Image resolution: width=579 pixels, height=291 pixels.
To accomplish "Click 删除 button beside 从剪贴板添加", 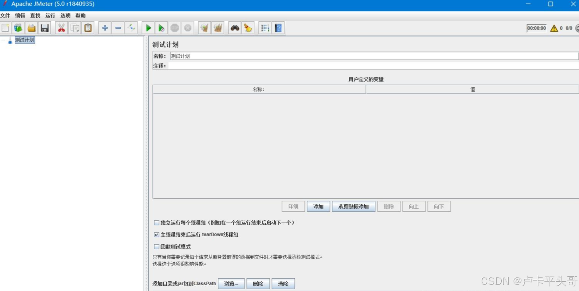I will (389, 206).
